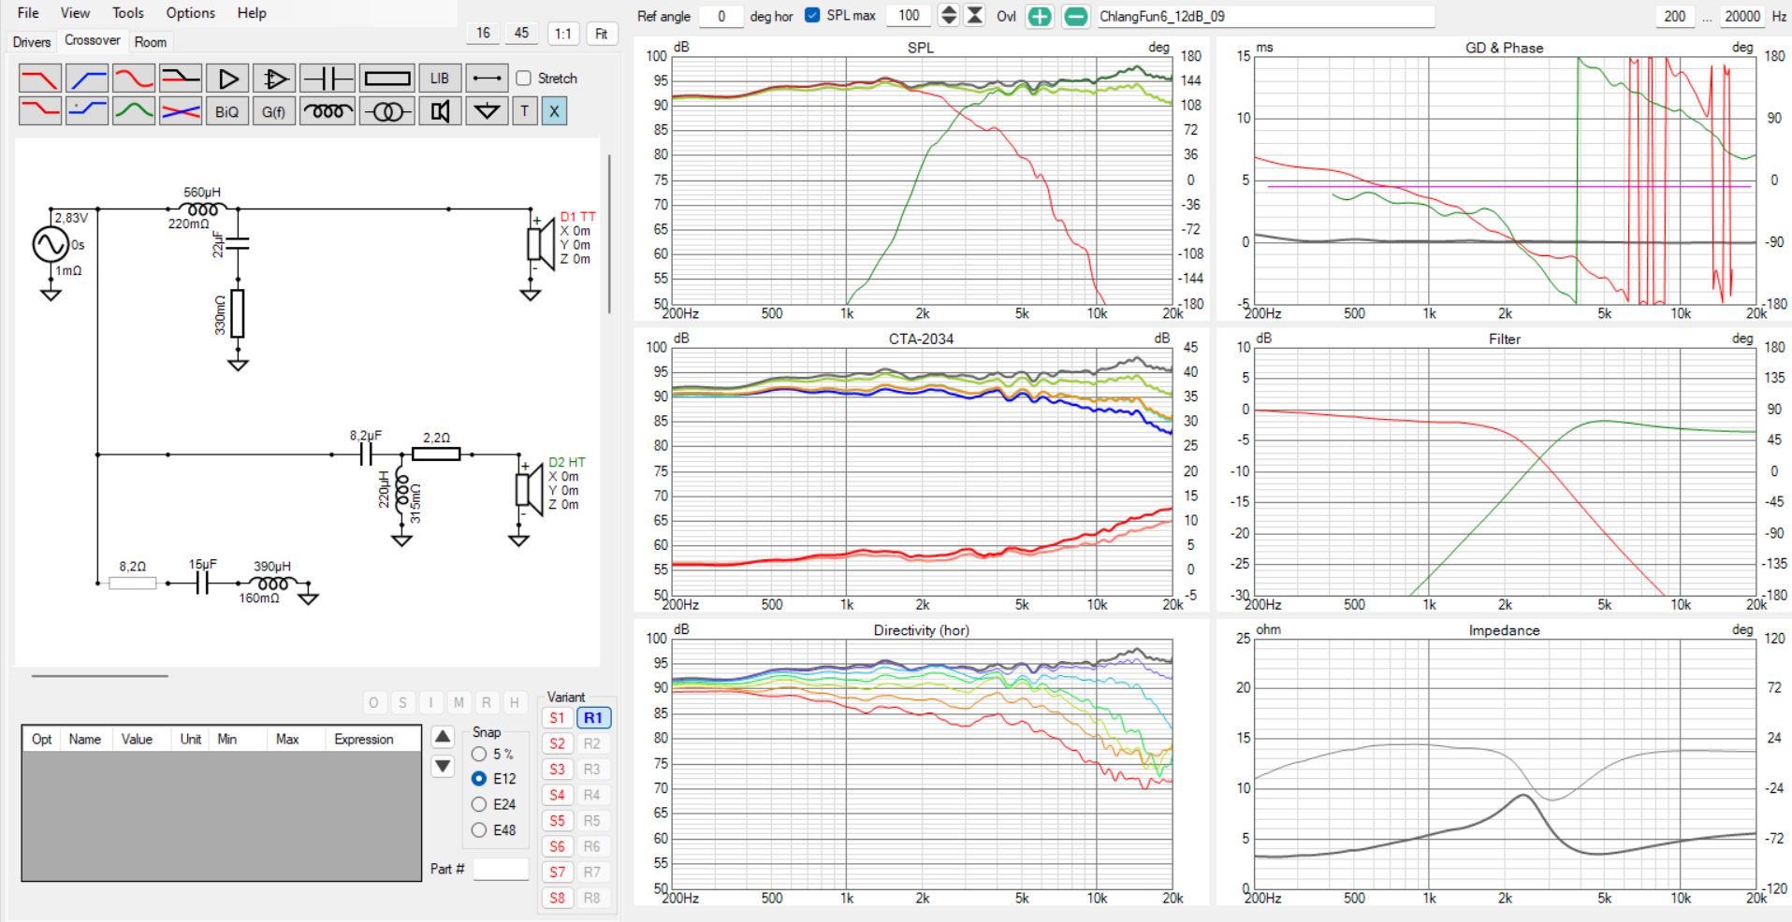Select the resistor component icon
1792x922 pixels.
point(386,79)
